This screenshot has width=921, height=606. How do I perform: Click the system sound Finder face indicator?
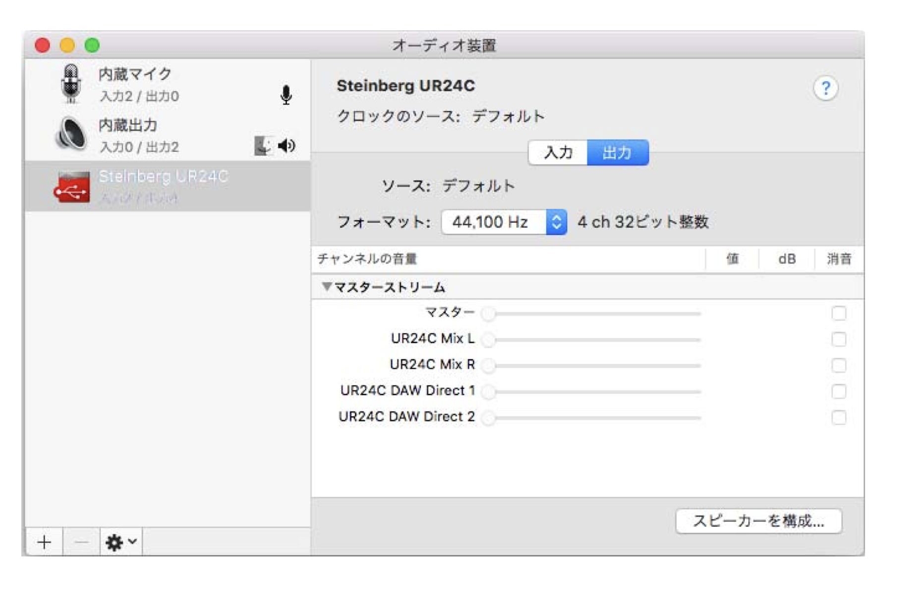pos(263,146)
